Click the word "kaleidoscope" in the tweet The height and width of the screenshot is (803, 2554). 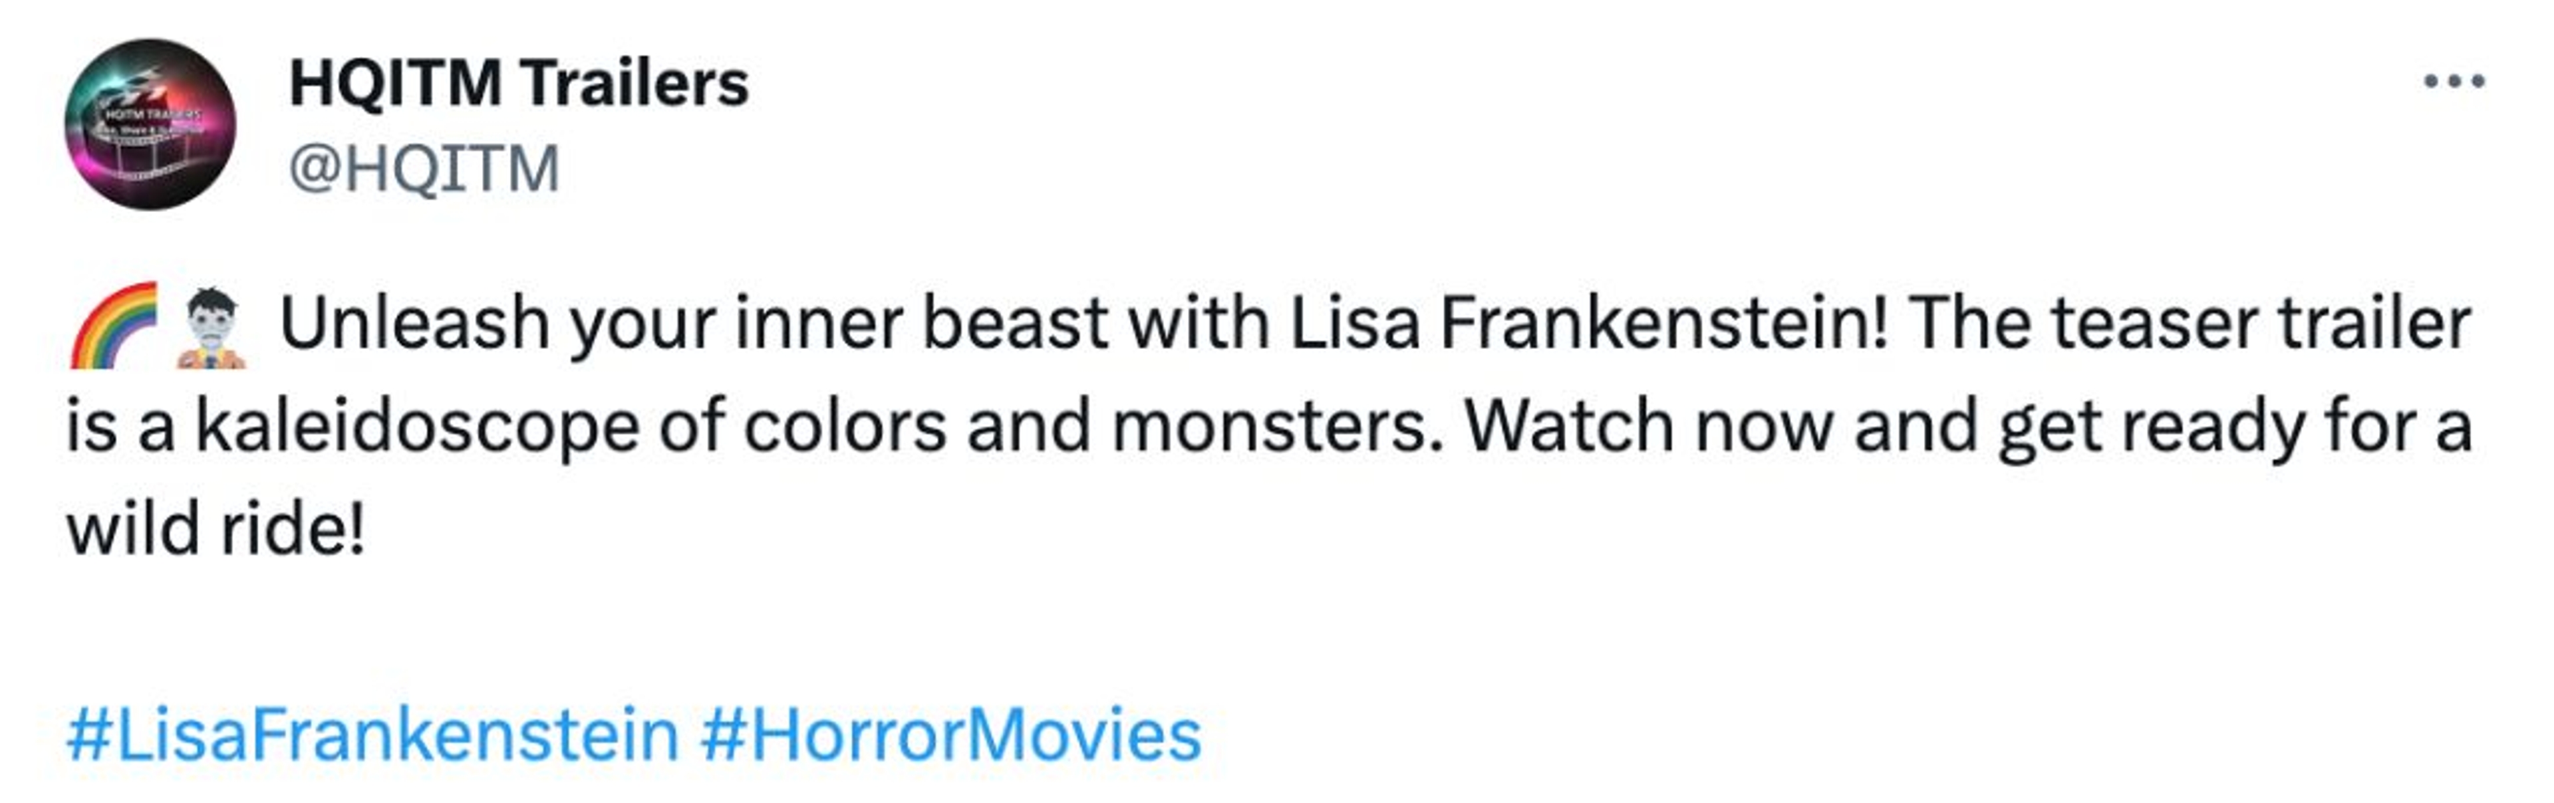pos(418,427)
